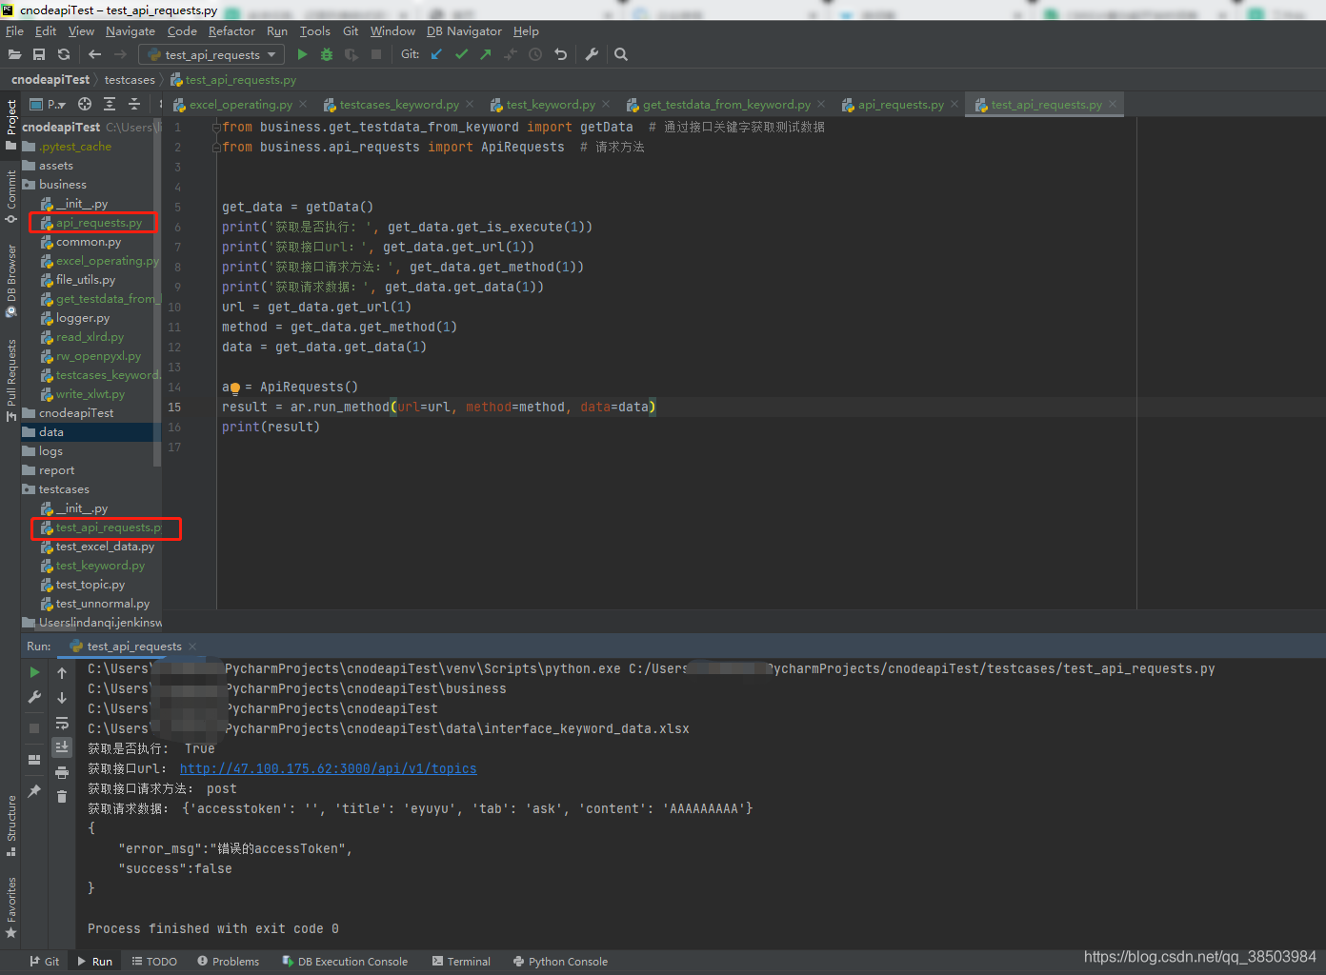Click the Open folder toolbar icon
This screenshot has width=1326, height=975.
point(14,54)
